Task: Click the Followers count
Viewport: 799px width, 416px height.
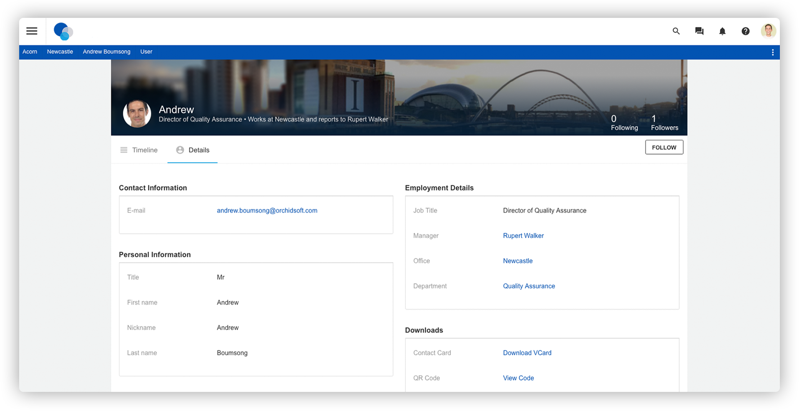Action: click(x=664, y=123)
